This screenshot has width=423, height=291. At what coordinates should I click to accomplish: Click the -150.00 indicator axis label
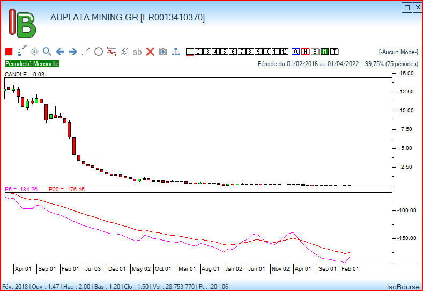(x=406, y=238)
